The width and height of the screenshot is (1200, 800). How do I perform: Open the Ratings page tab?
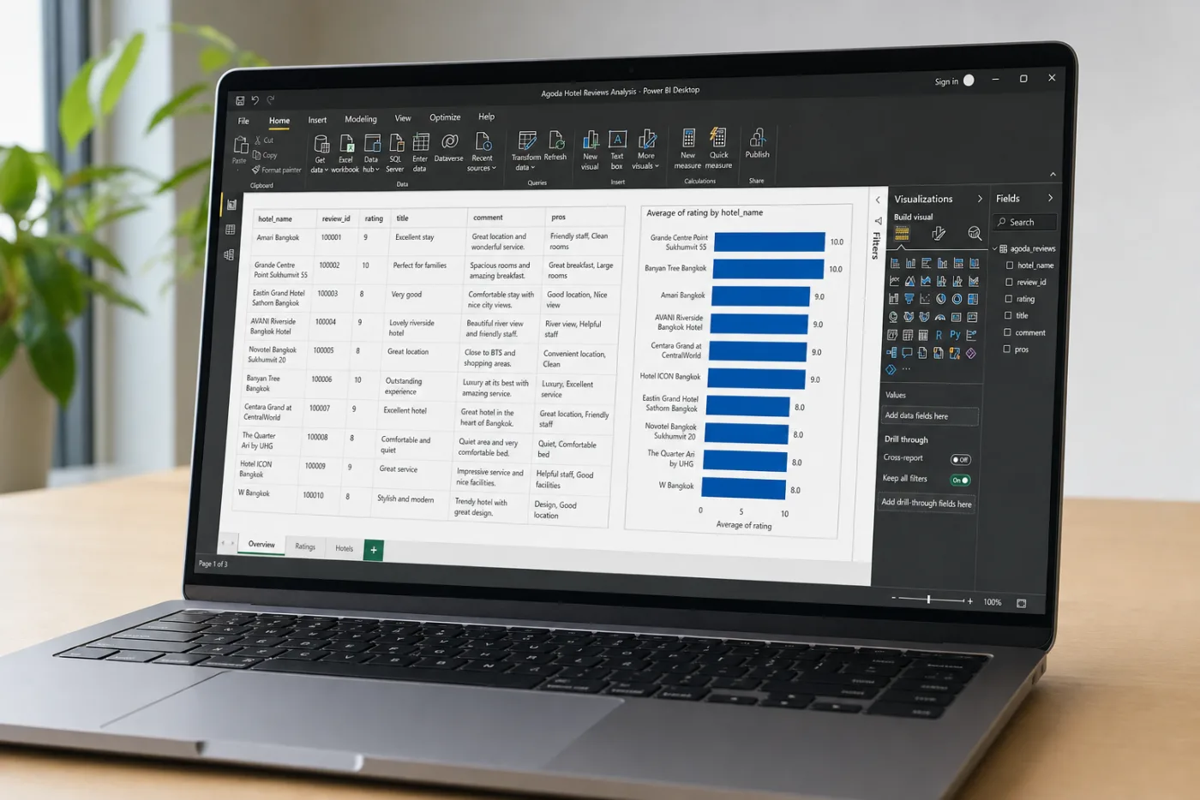point(305,546)
